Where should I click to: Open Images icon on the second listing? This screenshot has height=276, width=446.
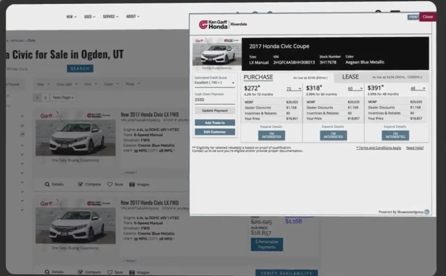pos(132,272)
